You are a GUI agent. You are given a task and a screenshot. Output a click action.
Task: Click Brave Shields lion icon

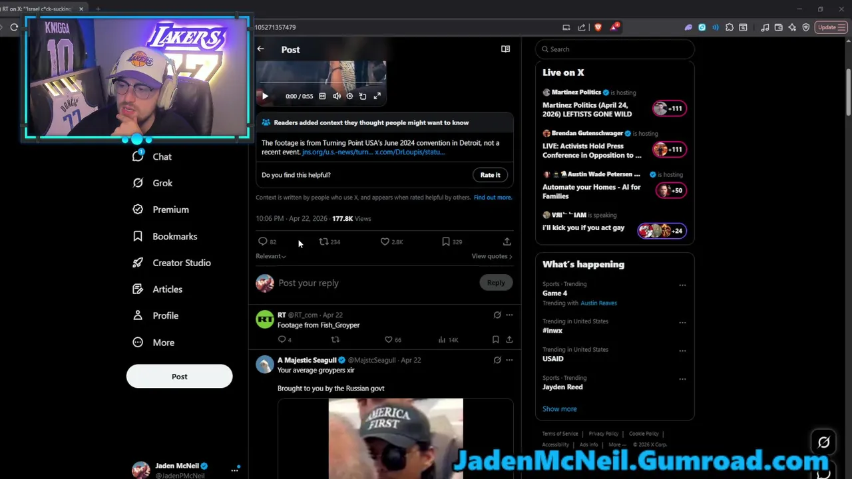[x=598, y=27]
